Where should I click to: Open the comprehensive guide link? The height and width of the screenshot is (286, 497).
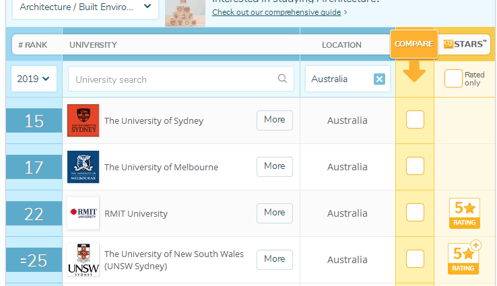(276, 12)
